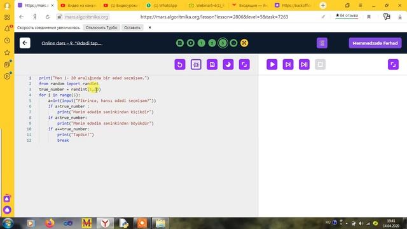Dismiss the Turbo speed notification bar
The image size is (407, 229).
point(150,27)
